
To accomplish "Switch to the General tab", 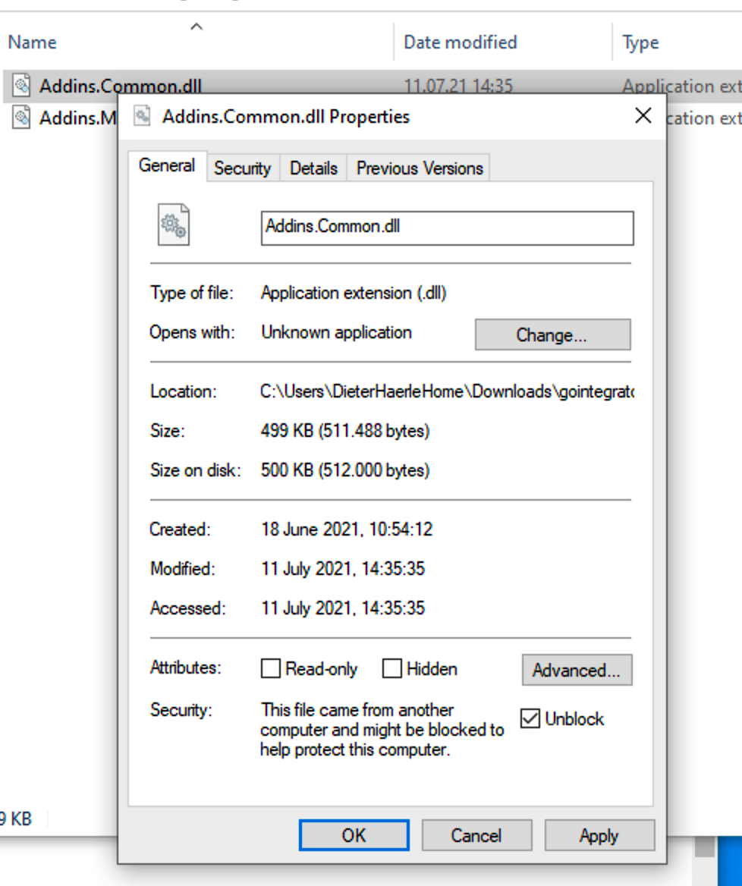I will 167,165.
